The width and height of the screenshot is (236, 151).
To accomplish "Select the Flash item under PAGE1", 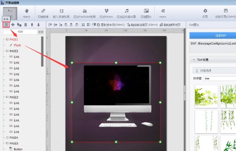I will (17, 45).
